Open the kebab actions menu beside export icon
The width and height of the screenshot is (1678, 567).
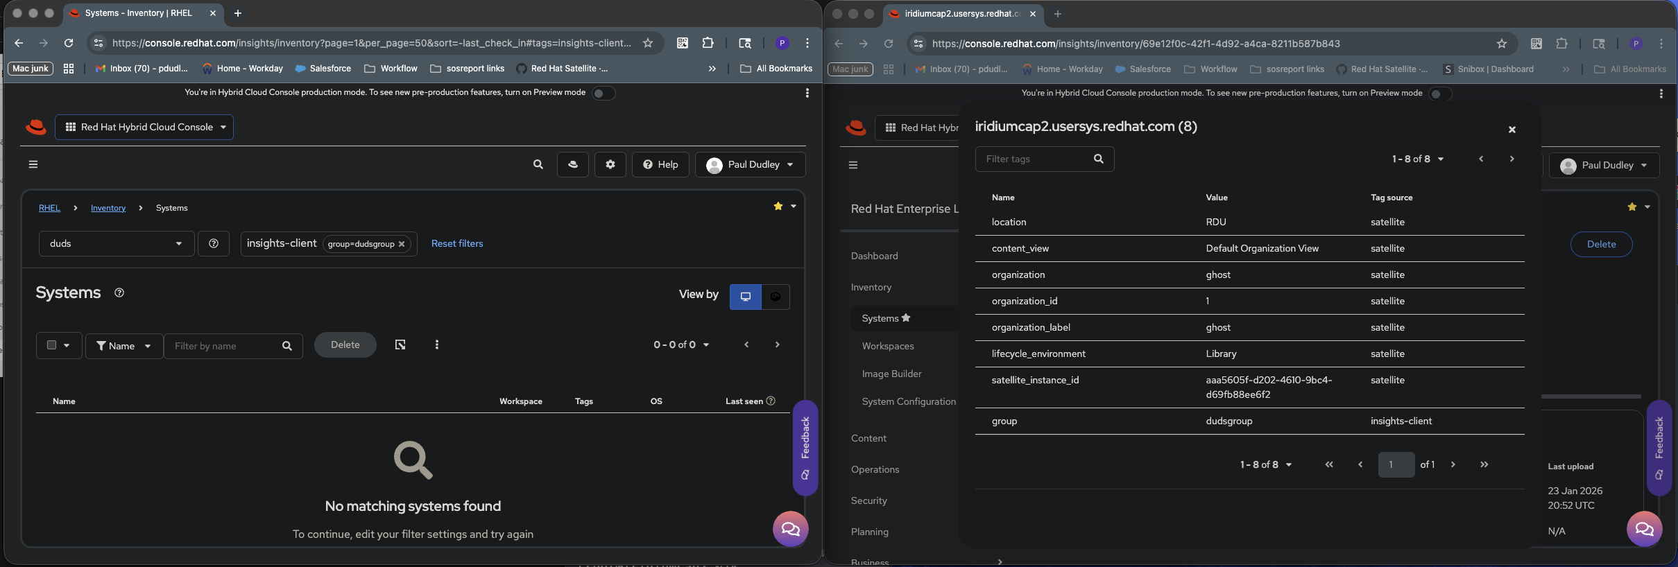point(436,344)
